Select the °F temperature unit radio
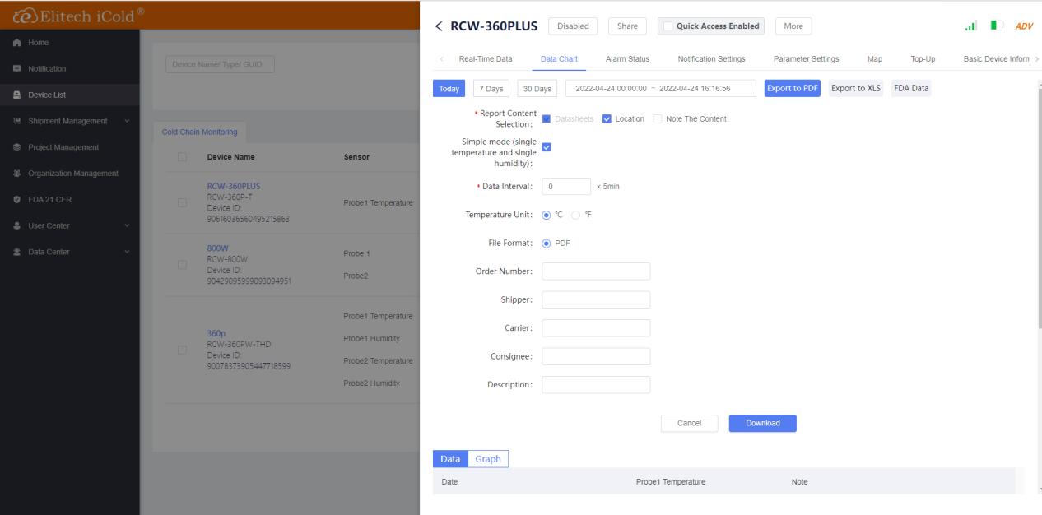 tap(576, 215)
